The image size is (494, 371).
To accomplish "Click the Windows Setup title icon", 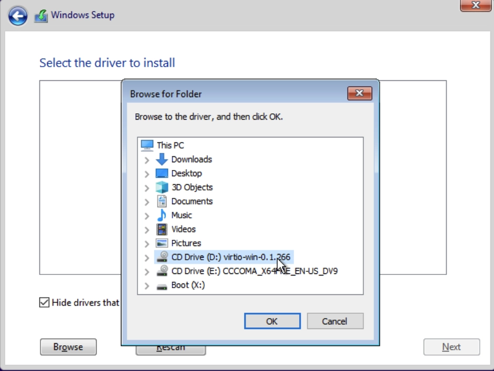I will (x=41, y=16).
